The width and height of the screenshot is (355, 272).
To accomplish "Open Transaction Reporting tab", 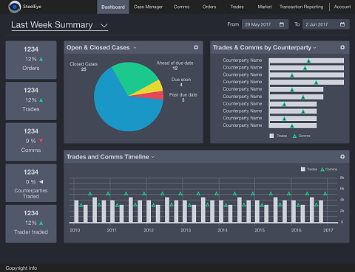I will [301, 7].
